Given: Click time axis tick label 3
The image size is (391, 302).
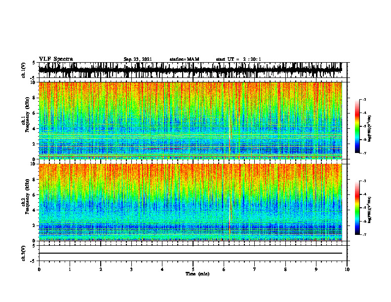Looking at the screenshot, I should coord(131,269).
